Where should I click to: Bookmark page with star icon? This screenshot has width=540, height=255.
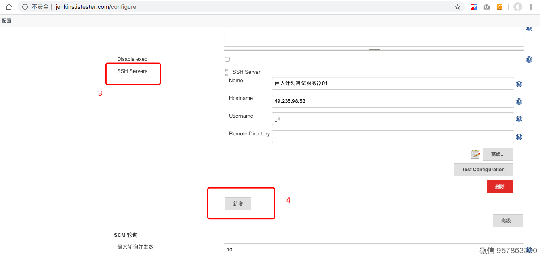tap(458, 7)
